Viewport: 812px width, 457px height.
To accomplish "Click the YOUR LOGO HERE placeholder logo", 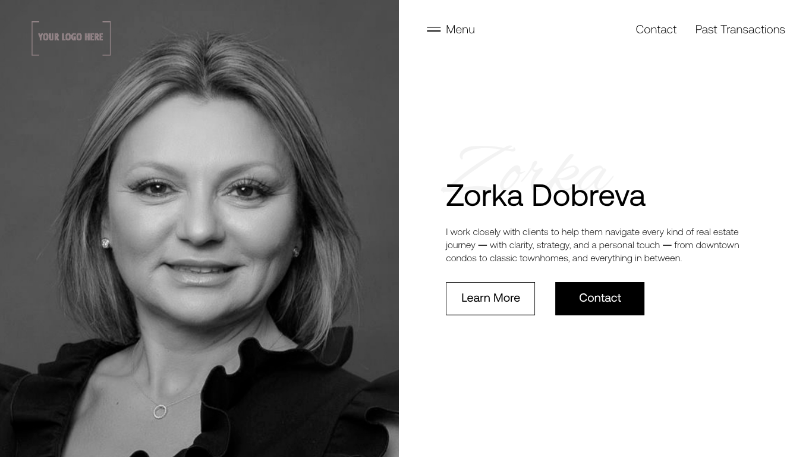I will coord(71,38).
